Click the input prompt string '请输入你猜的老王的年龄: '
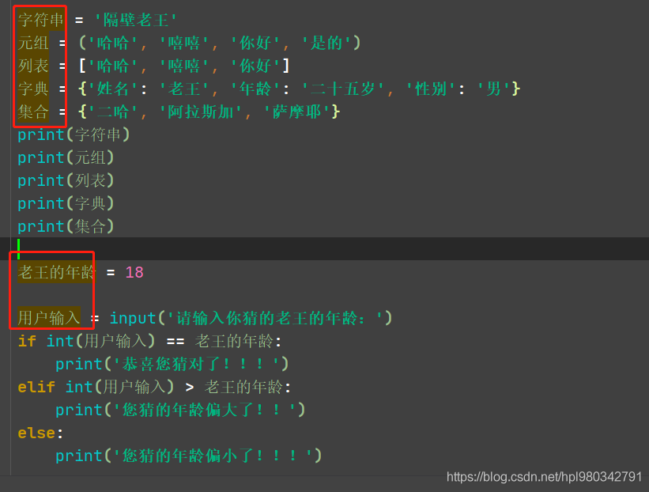 tap(275, 318)
